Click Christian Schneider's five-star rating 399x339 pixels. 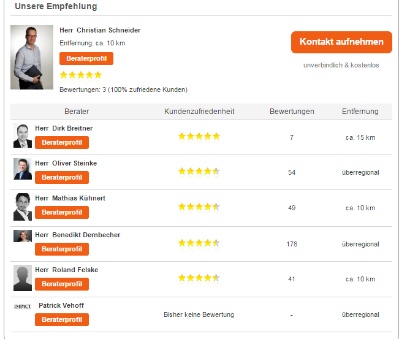[x=81, y=75]
